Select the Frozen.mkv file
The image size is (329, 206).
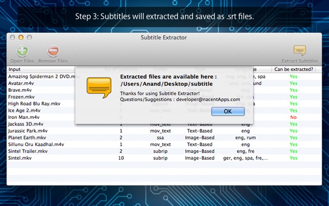(x=21, y=97)
